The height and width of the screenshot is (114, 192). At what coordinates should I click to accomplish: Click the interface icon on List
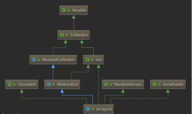point(87,60)
